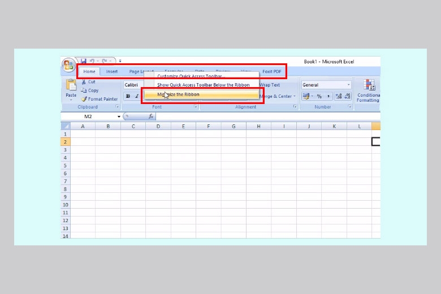
Task: Open the Insert ribbon tab
Action: coord(111,71)
